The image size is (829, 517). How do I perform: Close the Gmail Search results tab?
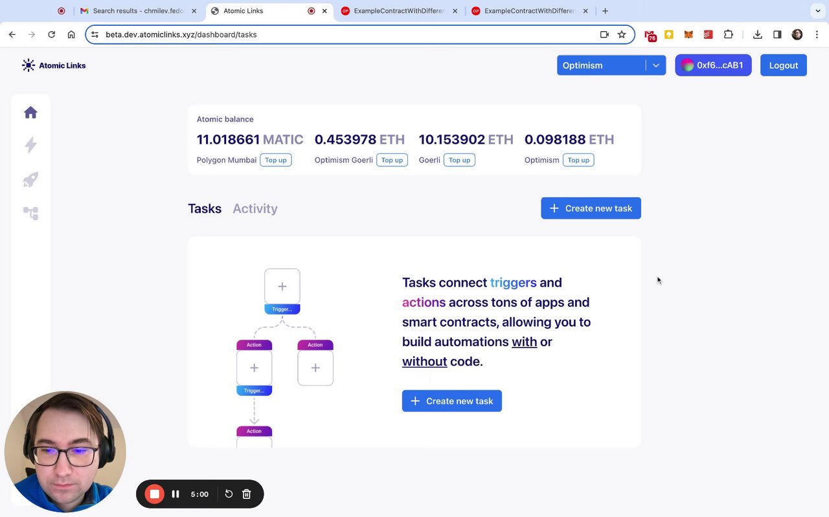point(194,11)
